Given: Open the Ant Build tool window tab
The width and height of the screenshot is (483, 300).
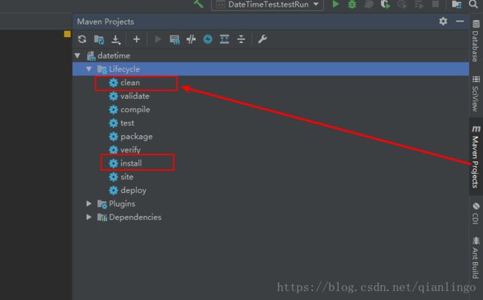Looking at the screenshot, I should pyautogui.click(x=476, y=257).
